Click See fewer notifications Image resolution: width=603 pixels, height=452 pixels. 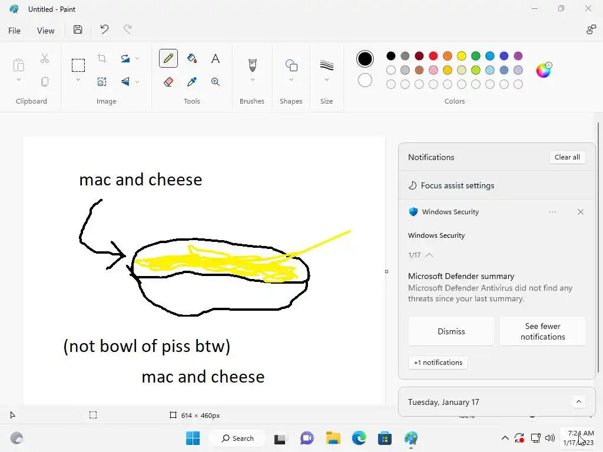[x=542, y=331]
